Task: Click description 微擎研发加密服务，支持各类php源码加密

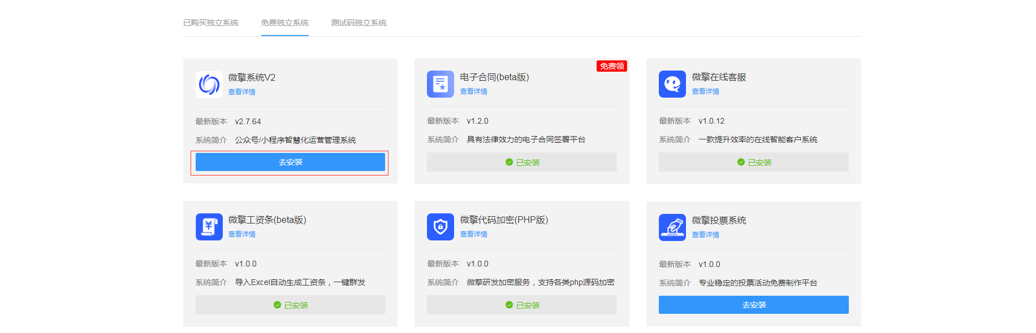Action: click(x=541, y=282)
